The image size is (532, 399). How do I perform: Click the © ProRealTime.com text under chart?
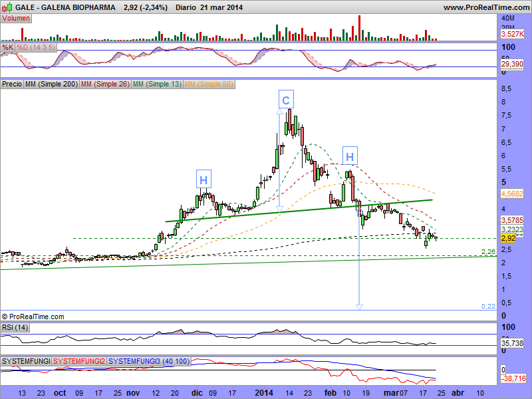click(33, 317)
